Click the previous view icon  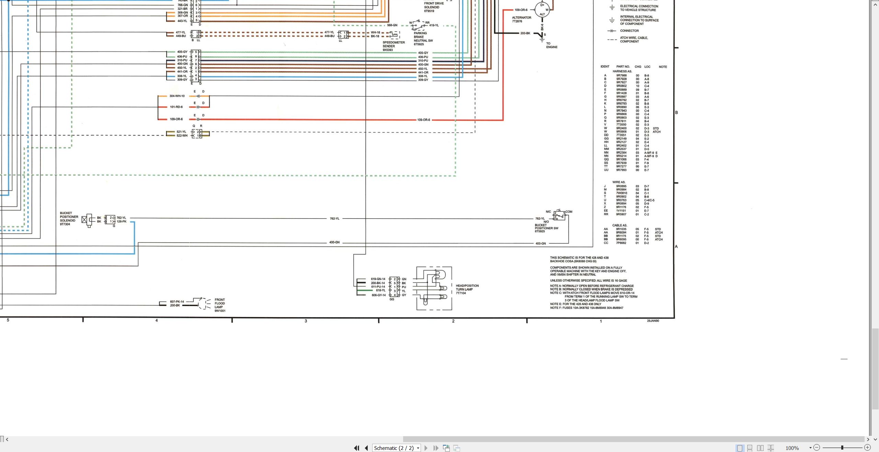pyautogui.click(x=446, y=448)
